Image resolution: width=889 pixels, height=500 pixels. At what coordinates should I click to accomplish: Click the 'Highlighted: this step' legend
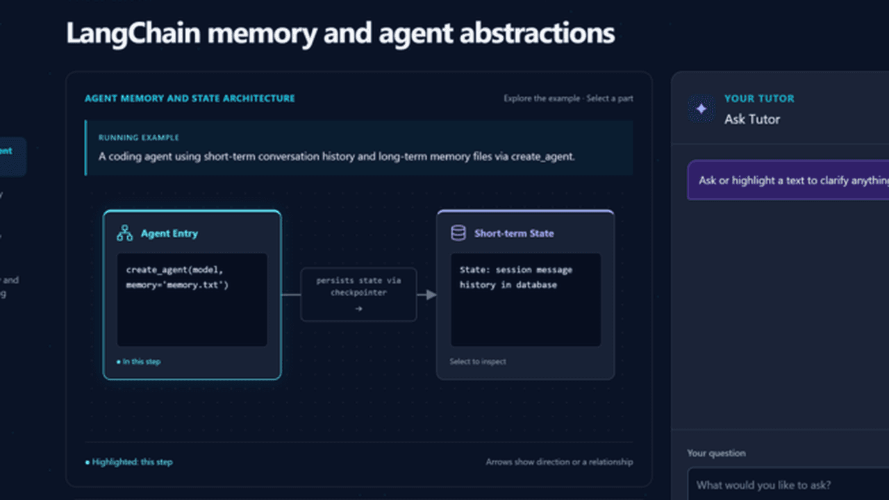[x=128, y=462]
